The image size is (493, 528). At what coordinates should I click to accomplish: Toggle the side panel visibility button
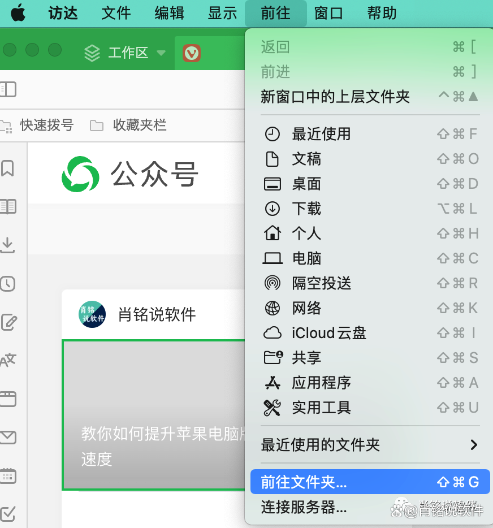[8, 89]
